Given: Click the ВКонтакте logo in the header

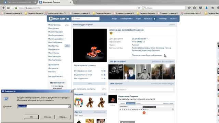Looking at the screenshot, I should 59,18.
